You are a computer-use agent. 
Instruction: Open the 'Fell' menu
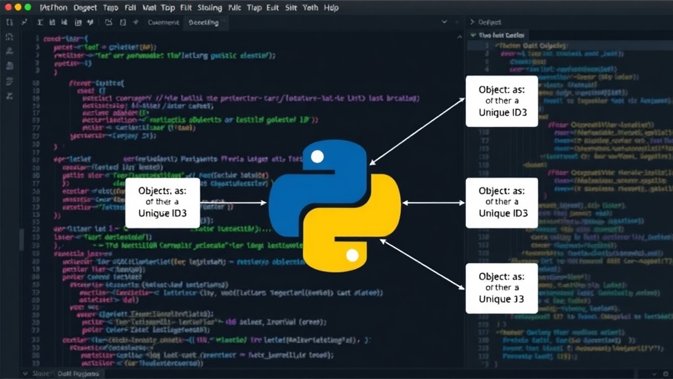pos(130,8)
